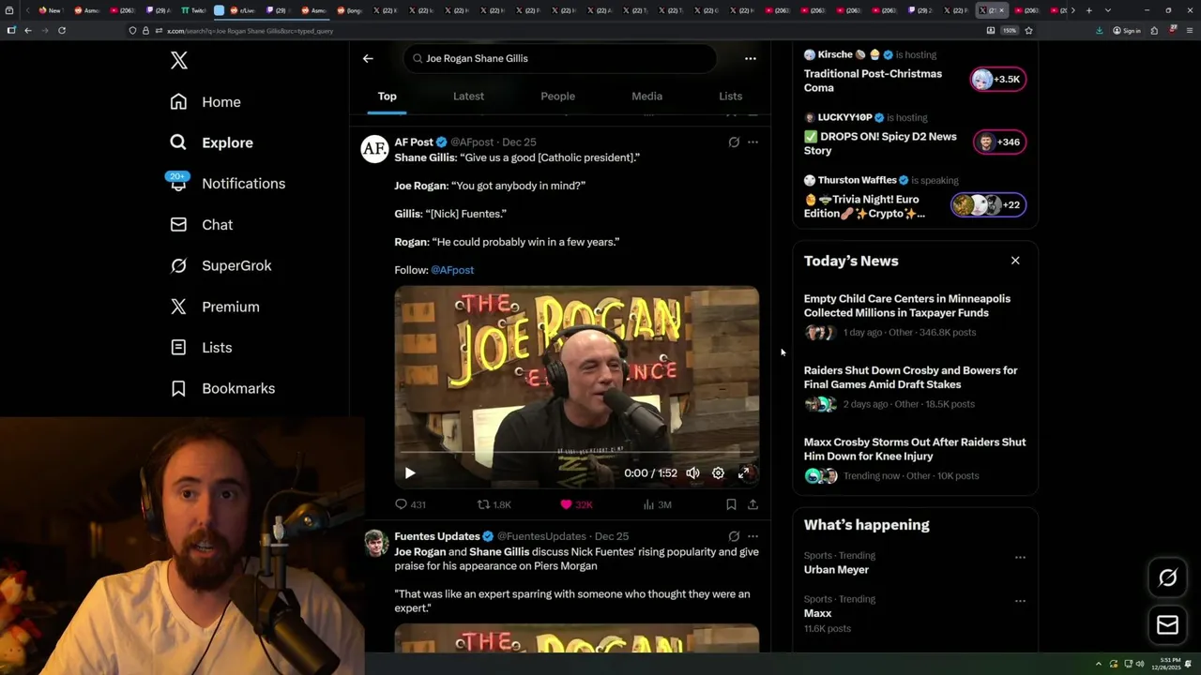Open more options for Maxx trend
This screenshot has width=1201, height=675.
[1020, 601]
